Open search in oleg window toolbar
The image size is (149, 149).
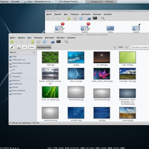103,18
